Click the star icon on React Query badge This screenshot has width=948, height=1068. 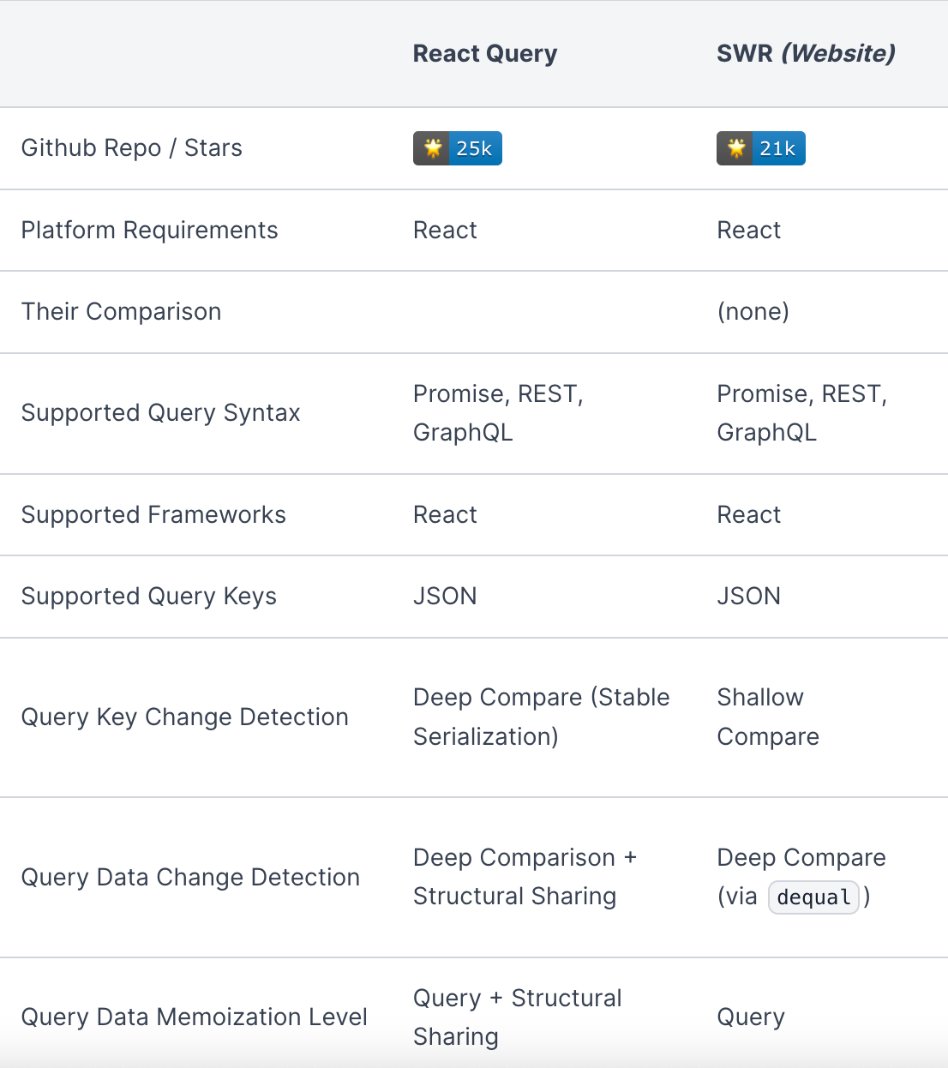pyautogui.click(x=433, y=148)
